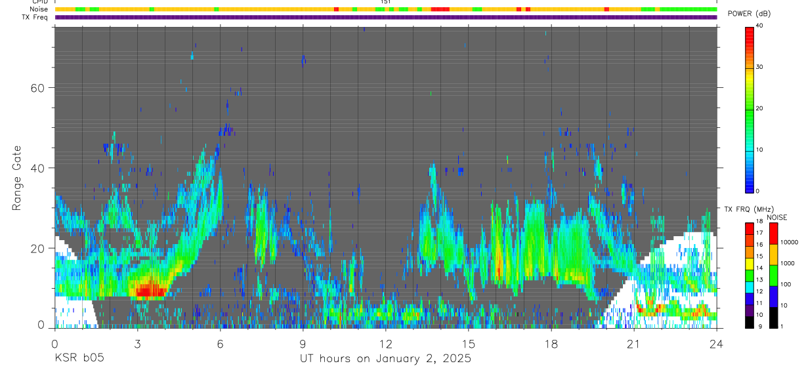This screenshot has height=372, width=806.
Task: Select the Range Gate y-axis label
Action: coord(17,178)
